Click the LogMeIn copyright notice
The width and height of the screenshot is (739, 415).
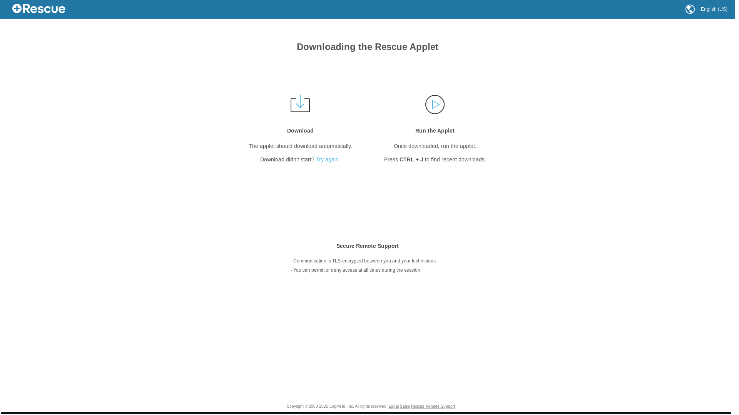point(337,407)
